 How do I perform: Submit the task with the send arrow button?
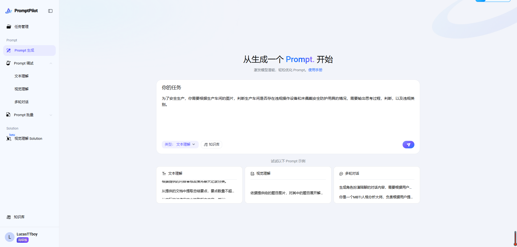tap(408, 145)
